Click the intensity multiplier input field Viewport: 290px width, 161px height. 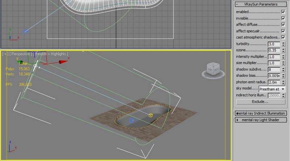[x=273, y=57]
